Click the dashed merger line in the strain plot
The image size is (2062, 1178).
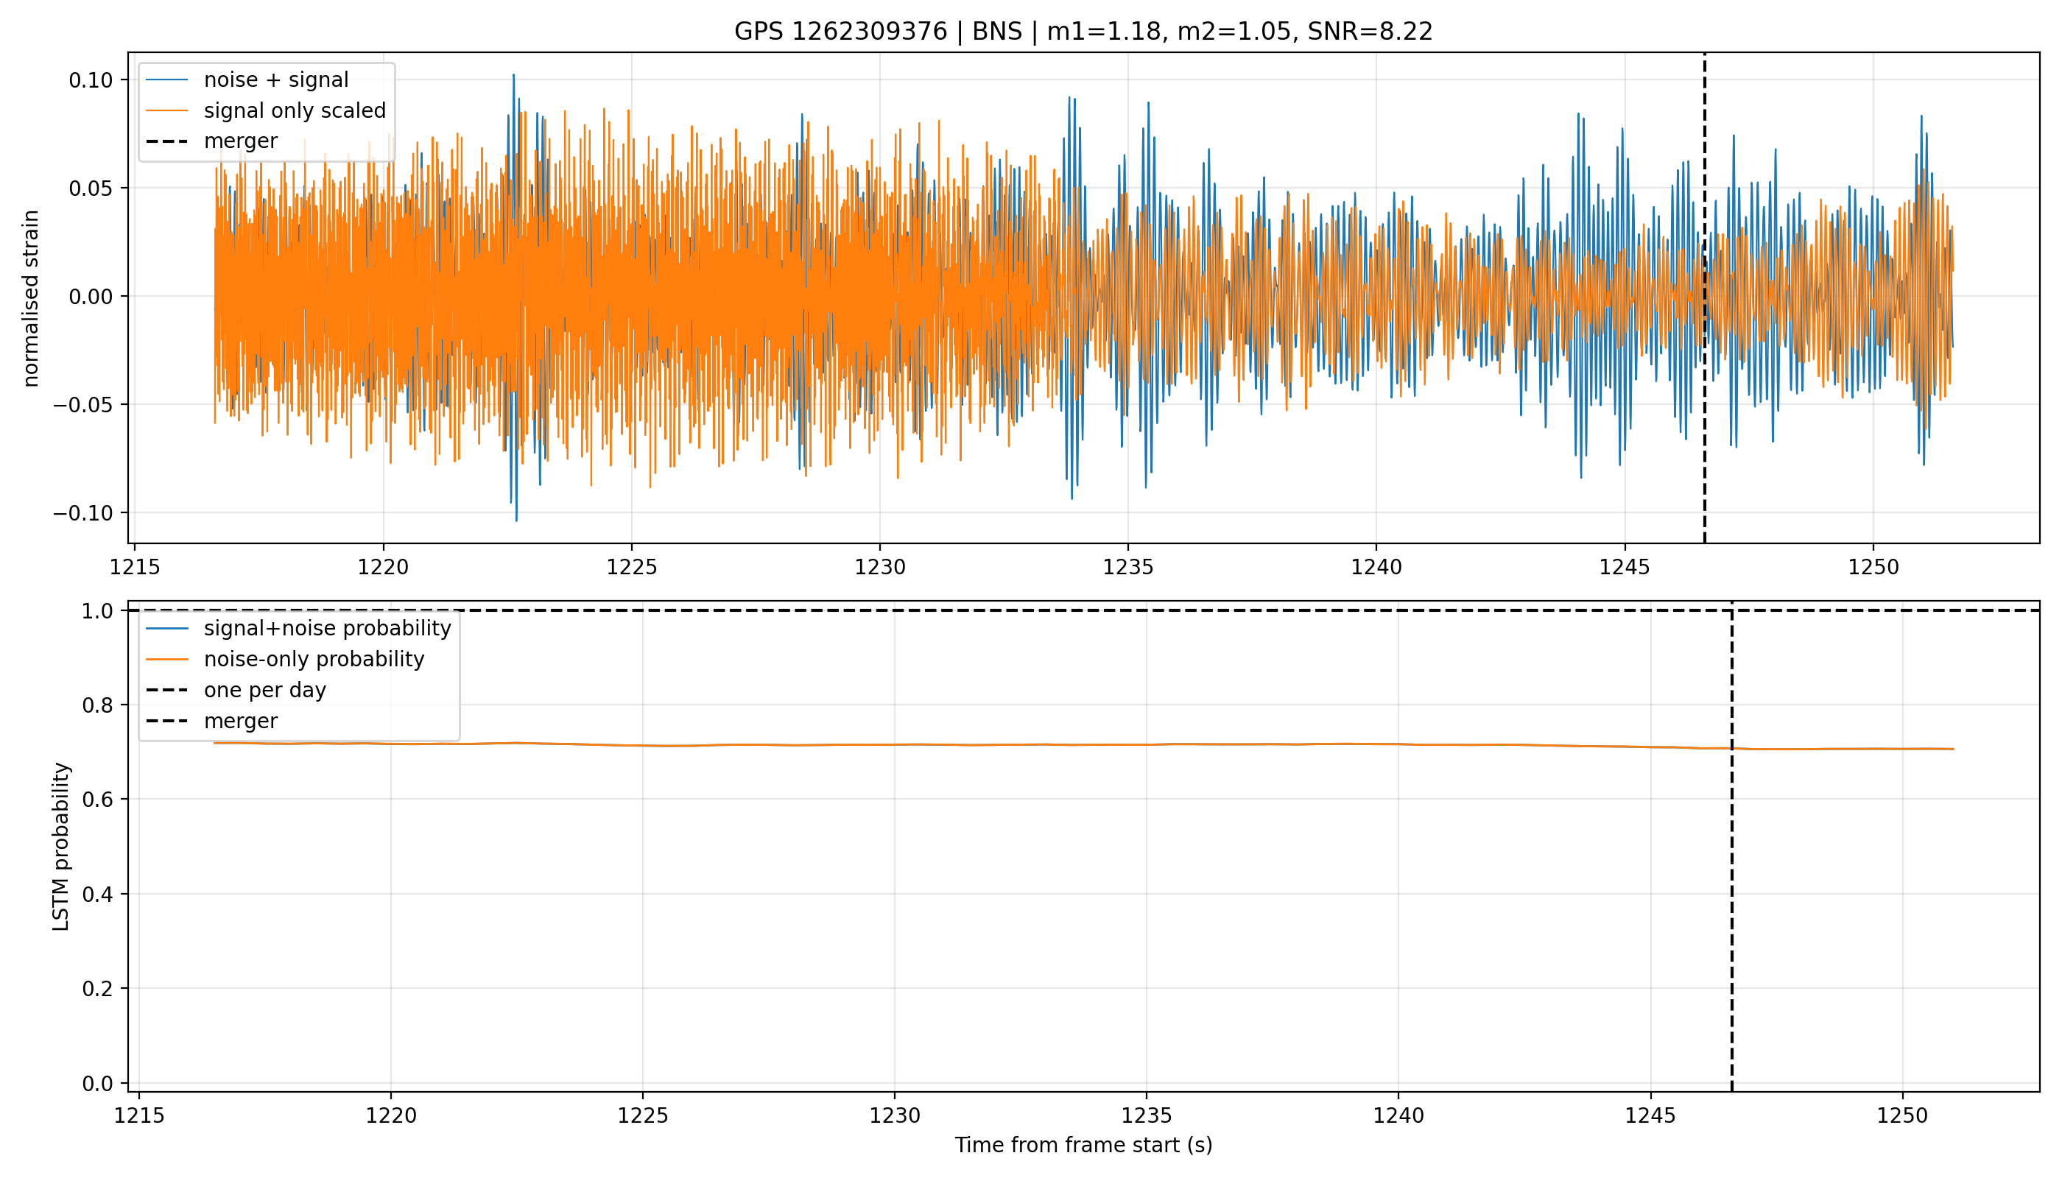click(1704, 297)
